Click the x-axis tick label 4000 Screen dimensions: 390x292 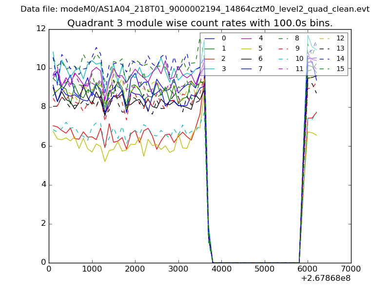(221, 269)
